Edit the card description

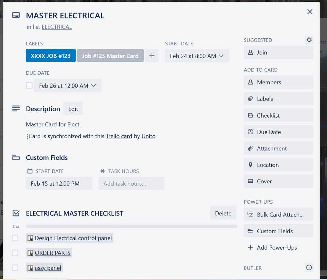tap(73, 108)
